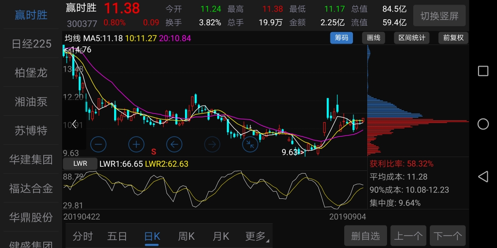
Task: Change 前复权 price adjustment mode
Action: 453,38
